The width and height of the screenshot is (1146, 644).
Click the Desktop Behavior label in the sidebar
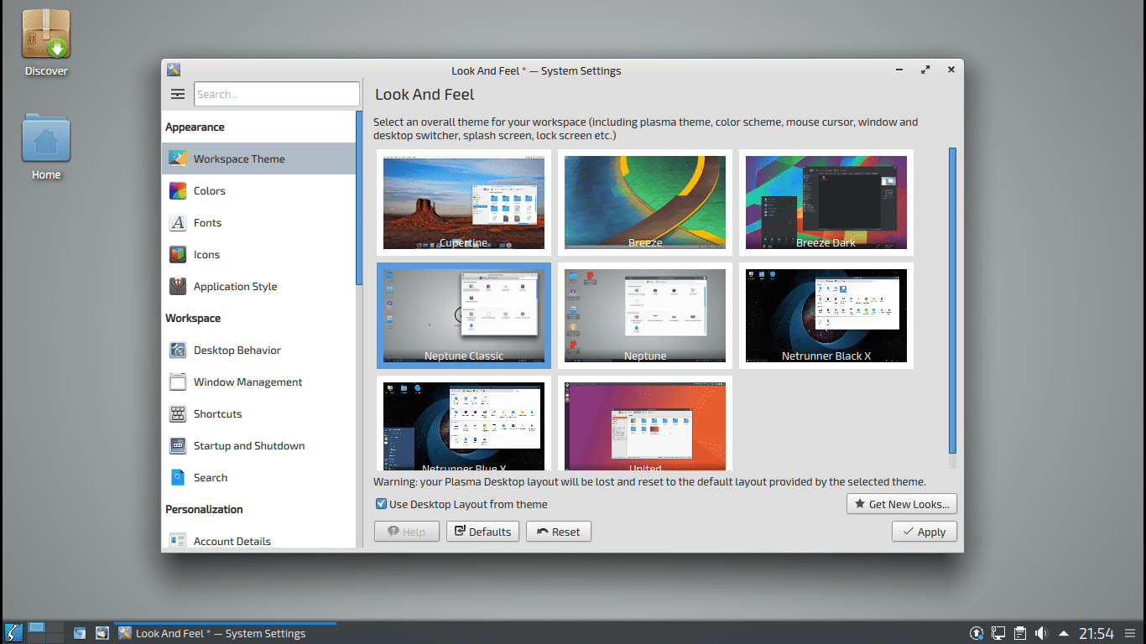237,350
